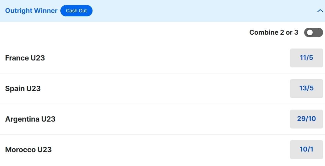Screen dimensions: 325x166
Task: Pick Argentina U23 at 29/10
Action: click(306, 119)
